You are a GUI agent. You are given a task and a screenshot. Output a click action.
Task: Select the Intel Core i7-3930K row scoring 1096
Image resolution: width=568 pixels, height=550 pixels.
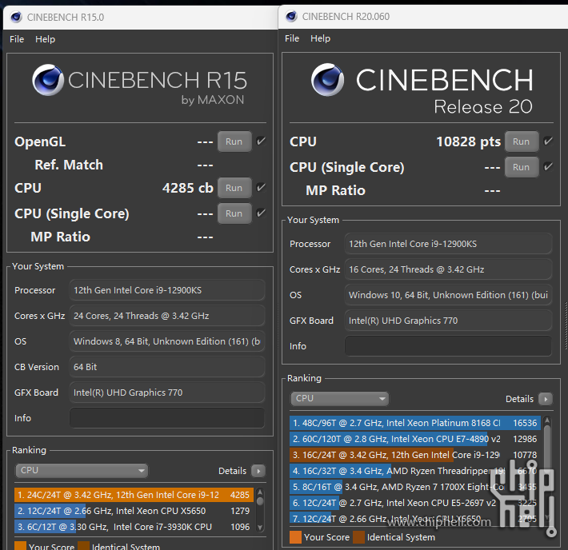pyautogui.click(x=134, y=527)
